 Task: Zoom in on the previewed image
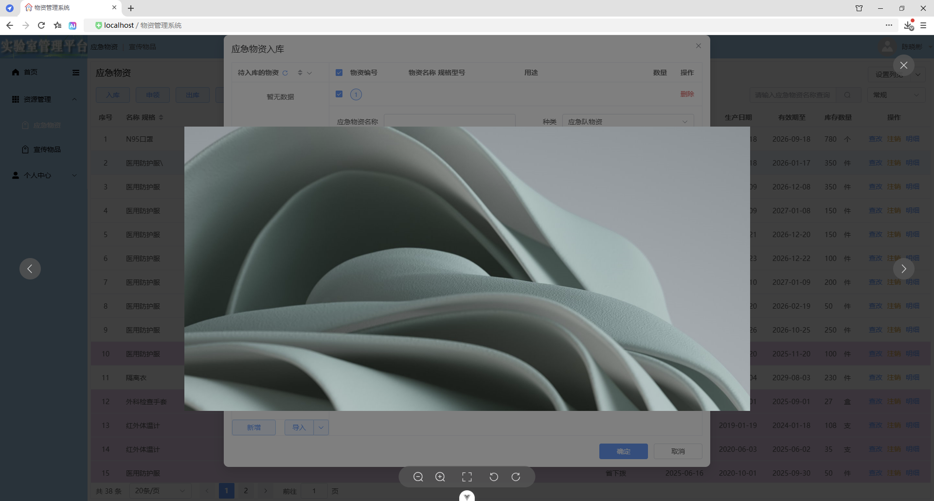[440, 477]
